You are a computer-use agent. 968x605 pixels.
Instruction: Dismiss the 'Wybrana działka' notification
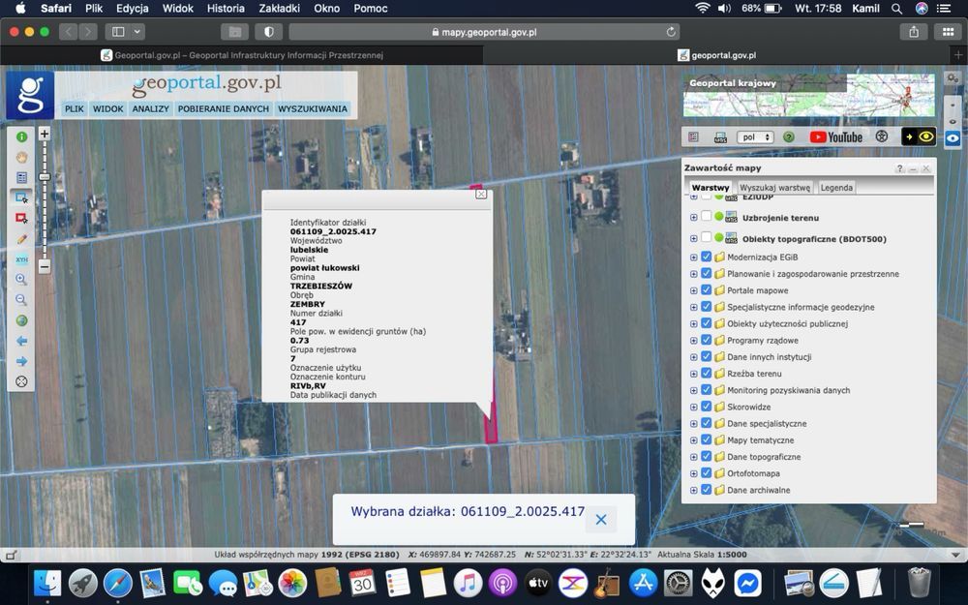click(600, 520)
